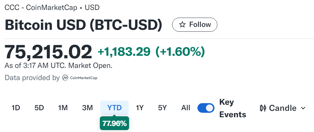Click the Key Events label text
Viewport: 314px width, 132px height.
pos(232,108)
